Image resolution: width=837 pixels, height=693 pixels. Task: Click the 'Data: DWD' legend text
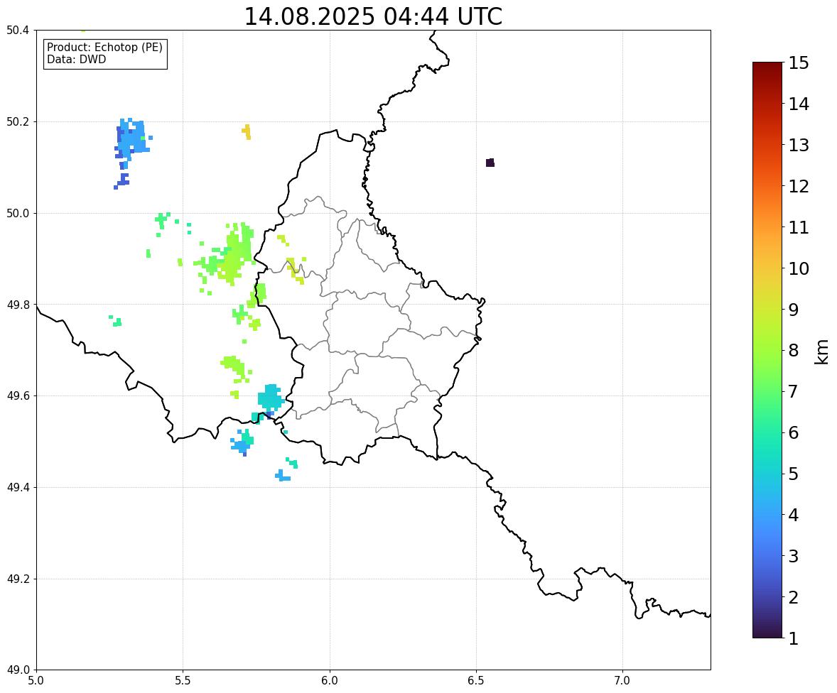(x=76, y=59)
